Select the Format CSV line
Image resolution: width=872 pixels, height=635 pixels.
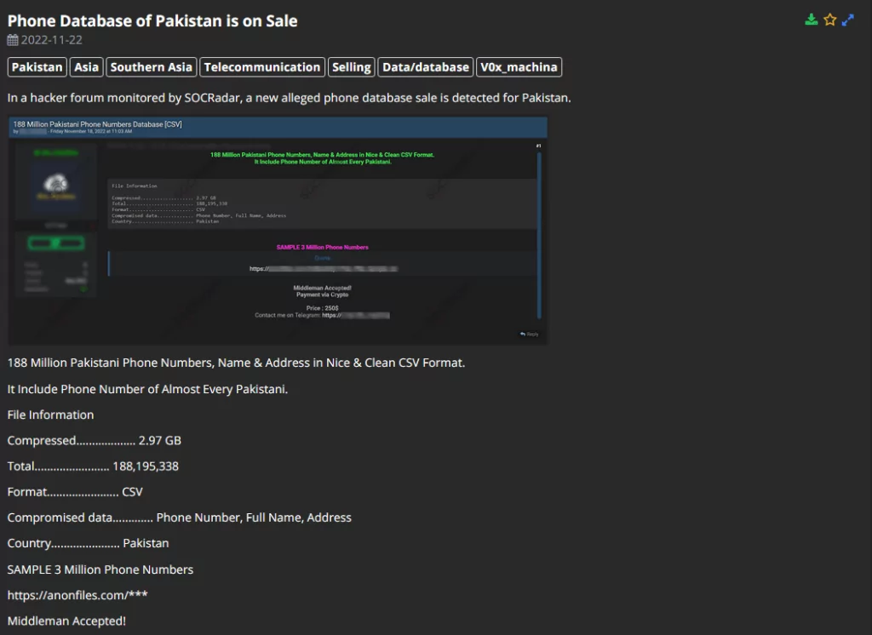coord(75,491)
